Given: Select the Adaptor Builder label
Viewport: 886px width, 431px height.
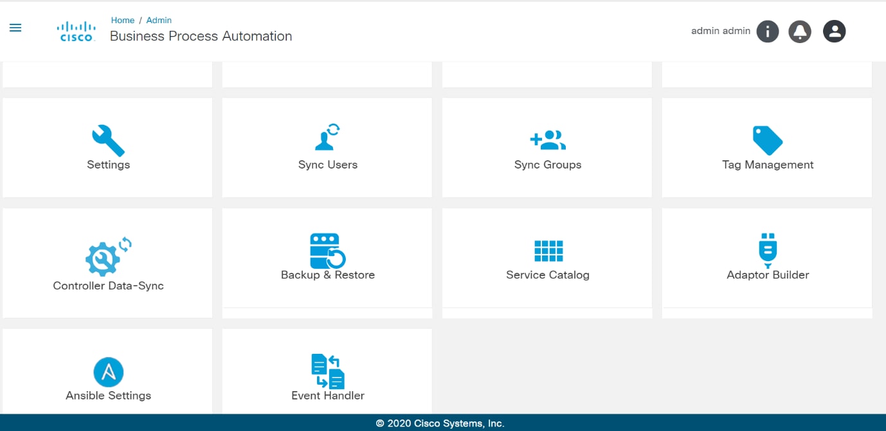Looking at the screenshot, I should 768,275.
